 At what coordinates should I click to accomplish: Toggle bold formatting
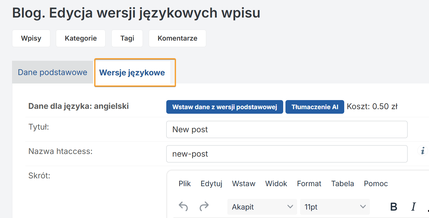394,207
